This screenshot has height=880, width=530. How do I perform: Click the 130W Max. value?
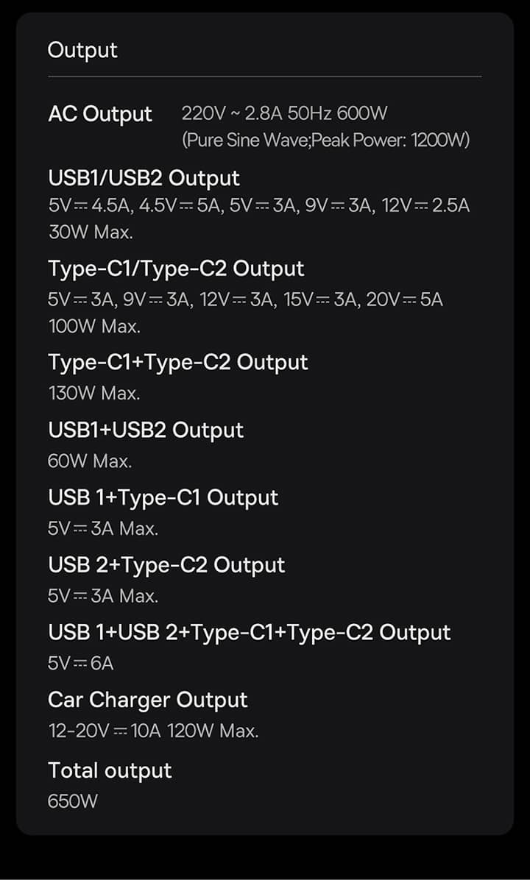(x=93, y=393)
